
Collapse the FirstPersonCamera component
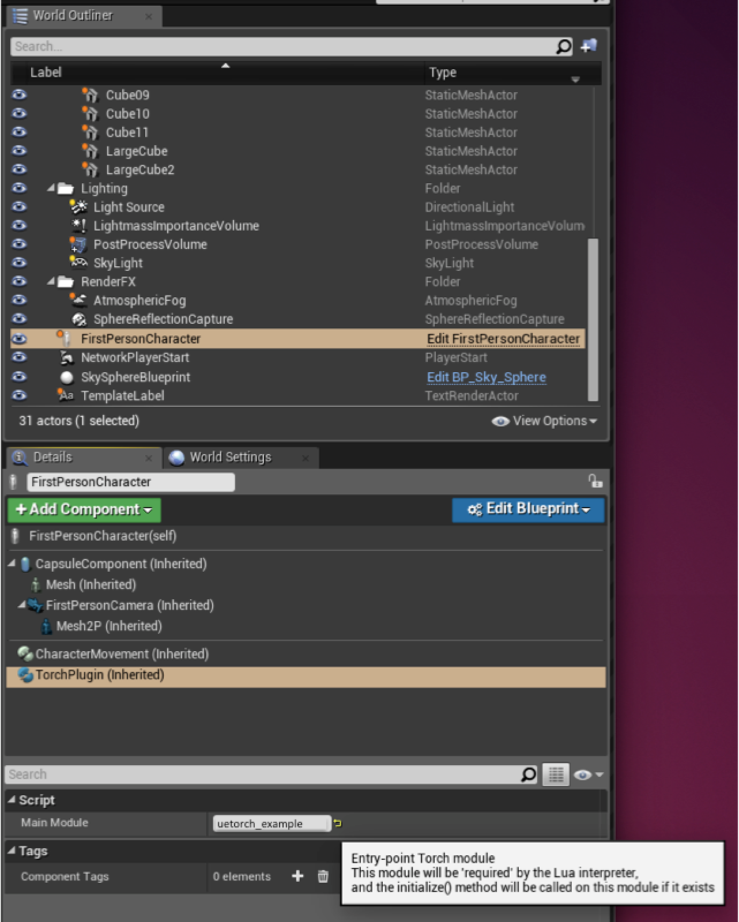(22, 605)
